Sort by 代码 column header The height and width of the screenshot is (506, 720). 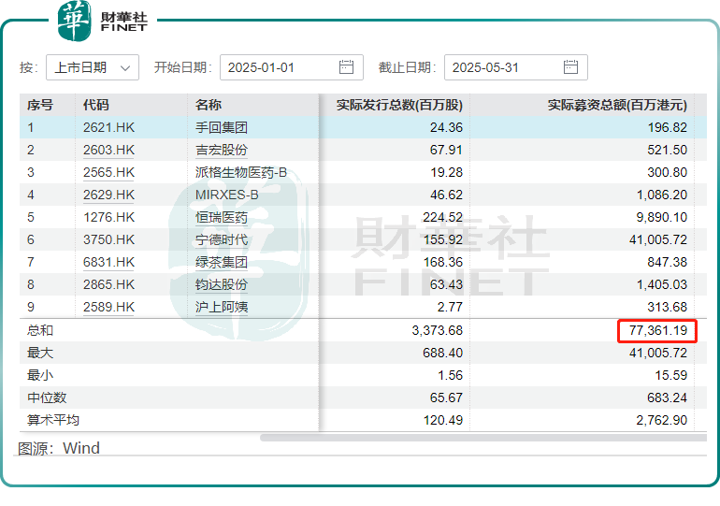click(x=96, y=105)
